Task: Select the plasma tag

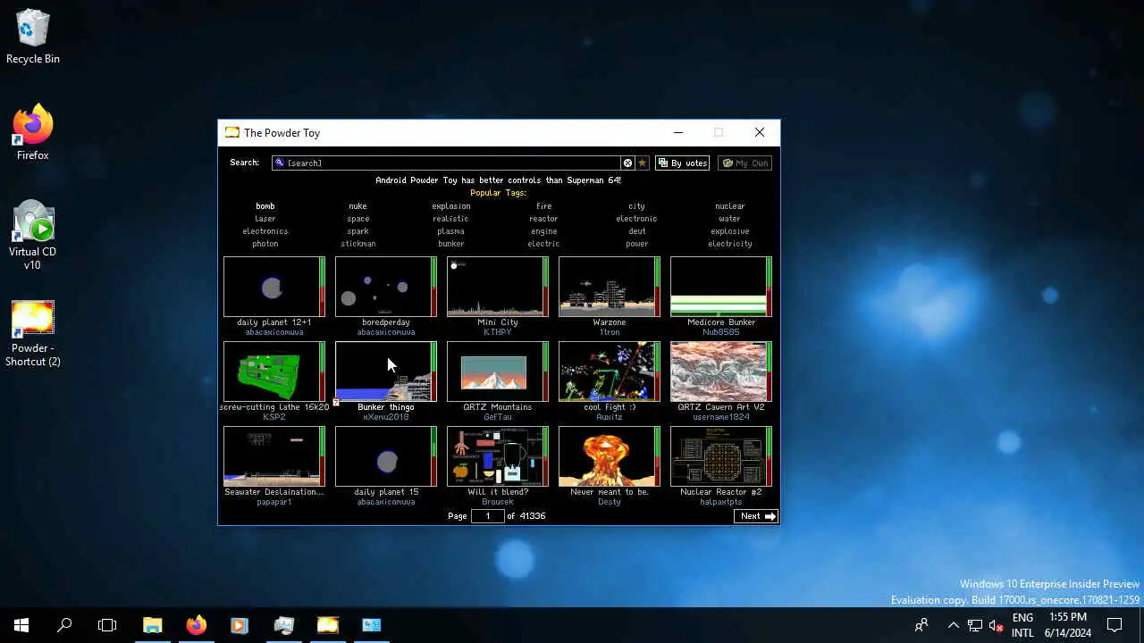Action: [451, 231]
